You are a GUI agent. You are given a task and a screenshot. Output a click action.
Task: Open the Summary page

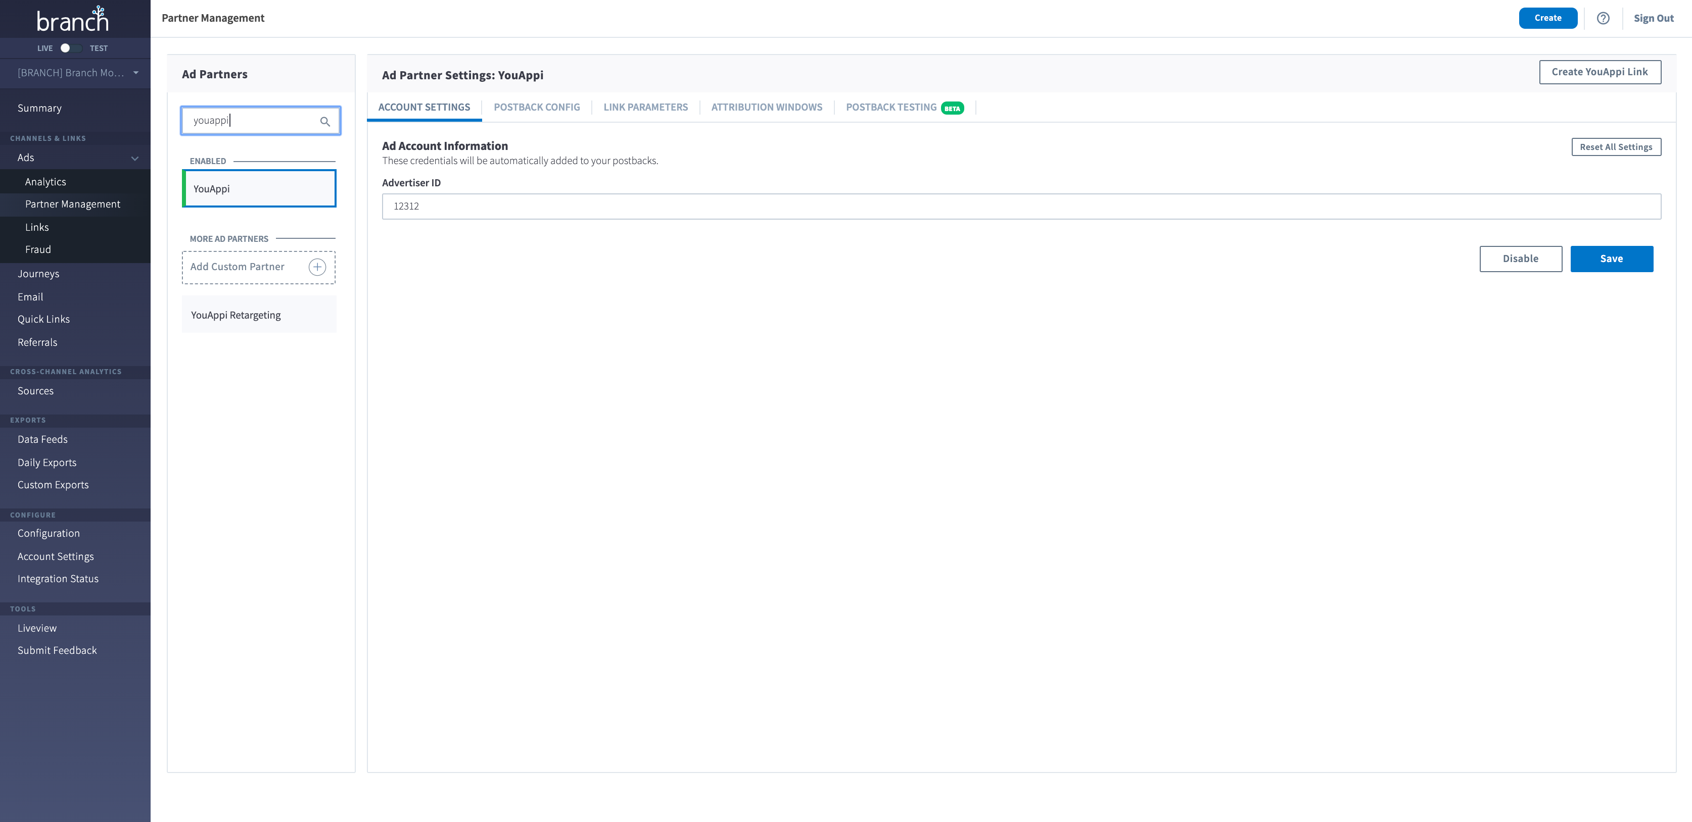pyautogui.click(x=39, y=108)
